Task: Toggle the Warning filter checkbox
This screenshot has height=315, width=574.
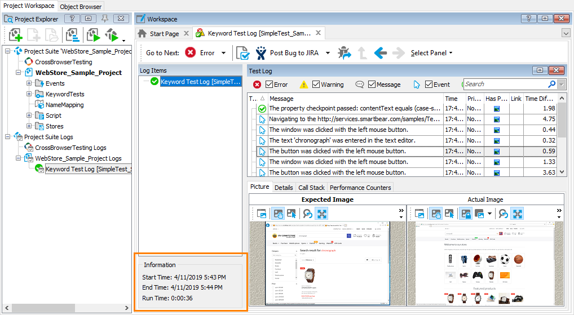Action: [x=316, y=85]
